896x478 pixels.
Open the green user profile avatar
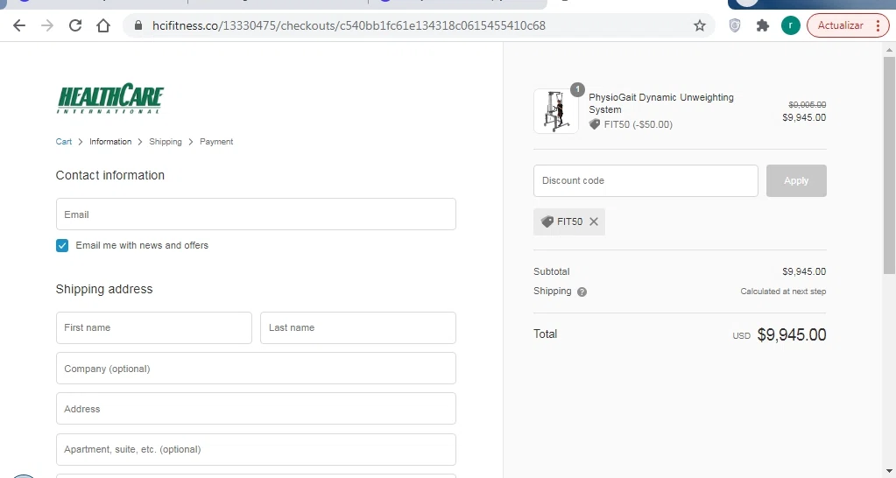790,25
